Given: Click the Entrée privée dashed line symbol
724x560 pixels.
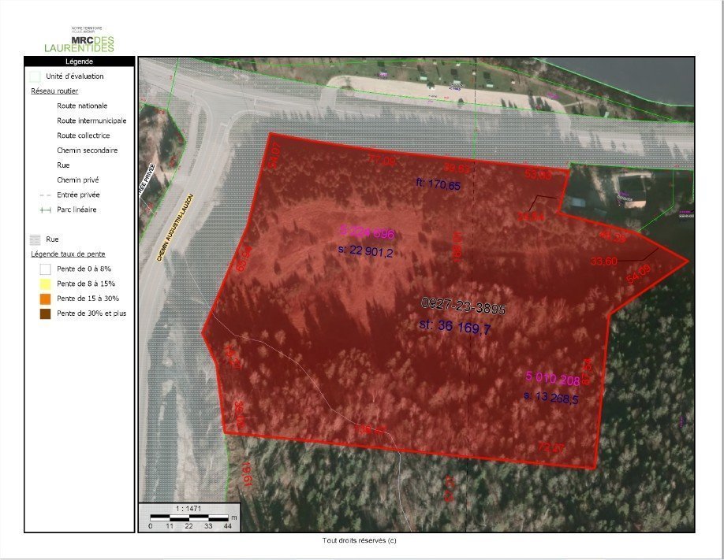Looking at the screenshot, I should coord(35,195).
